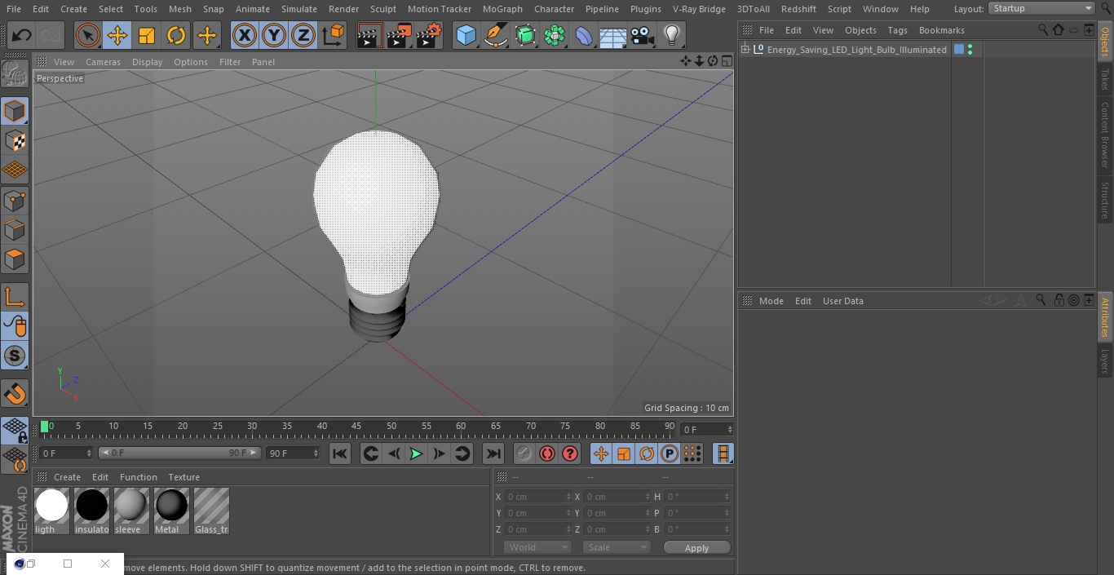Image resolution: width=1114 pixels, height=575 pixels.
Task: Switch to Texture mode
Action: point(15,140)
